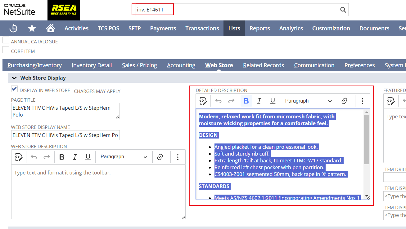Viewport: 406px width, 229px height.
Task: Click the global search magnifier icon
Action: [343, 10]
